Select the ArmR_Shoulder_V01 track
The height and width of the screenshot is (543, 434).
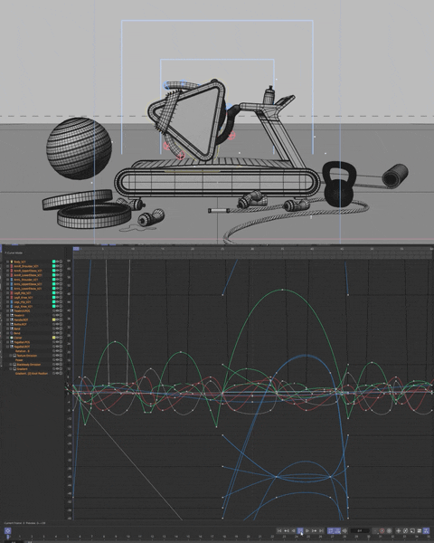26,266
